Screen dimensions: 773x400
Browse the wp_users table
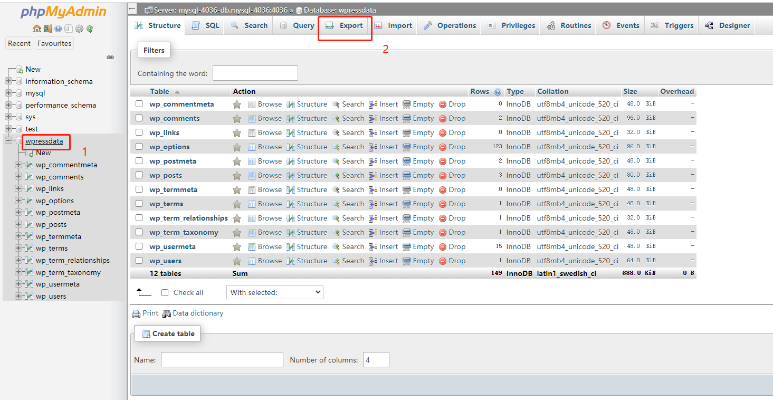click(269, 260)
